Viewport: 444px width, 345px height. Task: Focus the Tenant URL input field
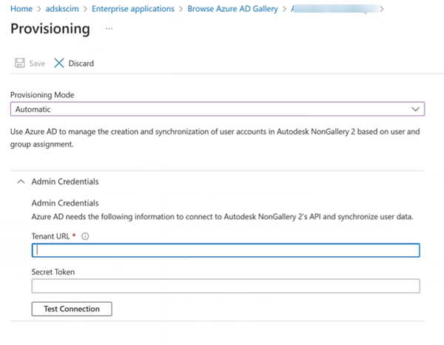tap(226, 250)
